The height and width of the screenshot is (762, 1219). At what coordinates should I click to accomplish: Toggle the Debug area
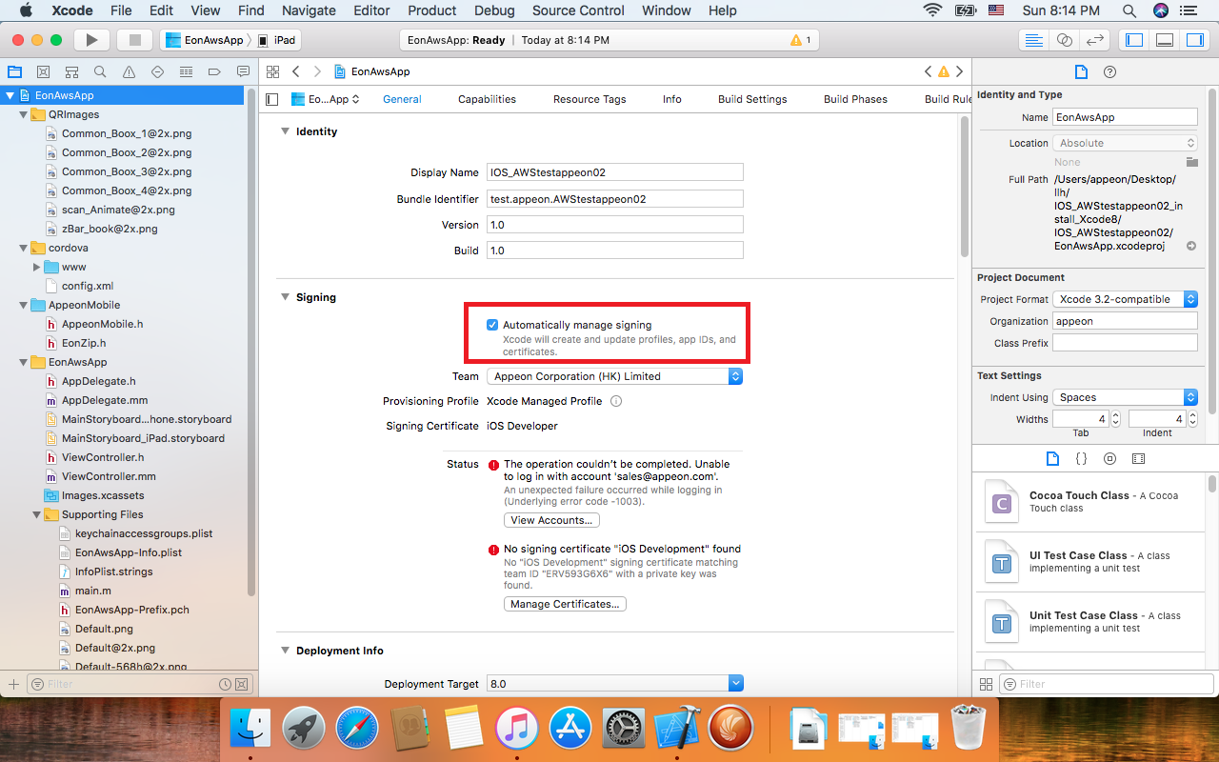1165,40
